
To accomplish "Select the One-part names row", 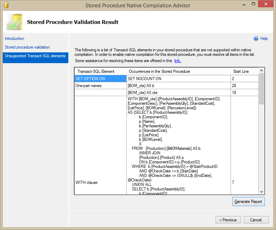I will coord(100,86).
